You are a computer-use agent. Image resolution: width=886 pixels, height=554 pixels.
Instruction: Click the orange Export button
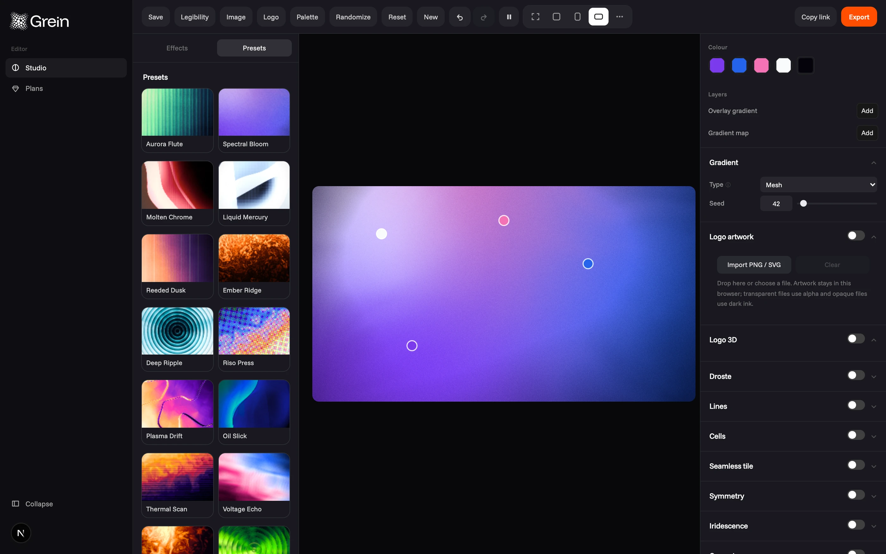[x=859, y=17]
